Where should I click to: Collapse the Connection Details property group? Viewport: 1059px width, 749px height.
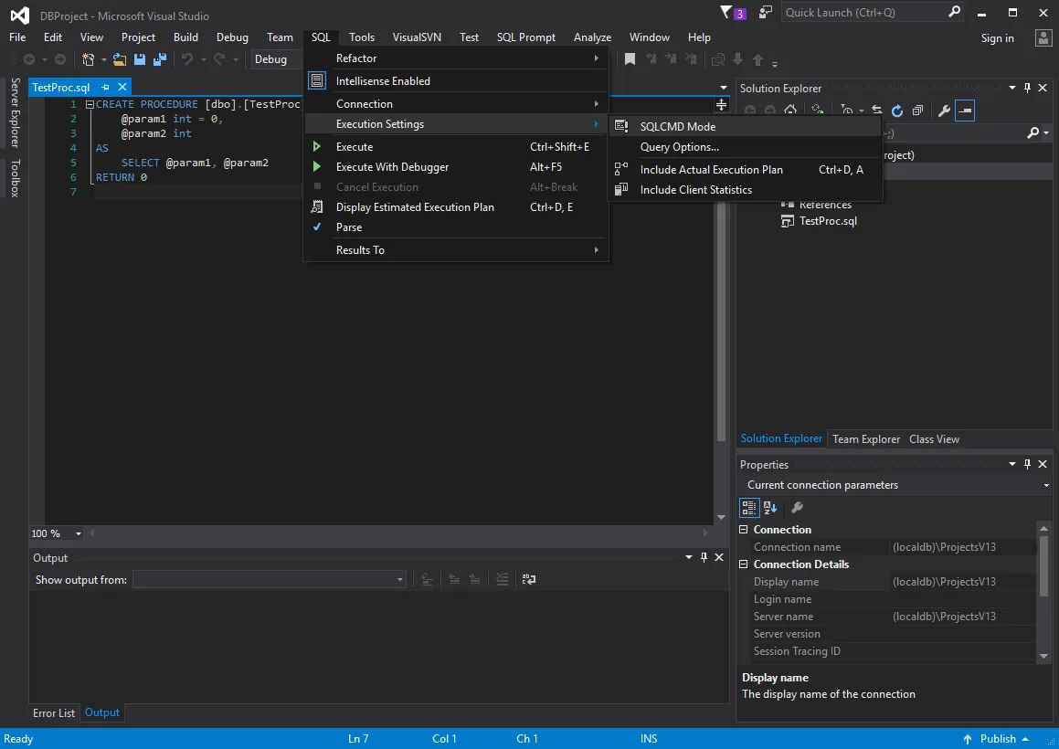tap(744, 564)
